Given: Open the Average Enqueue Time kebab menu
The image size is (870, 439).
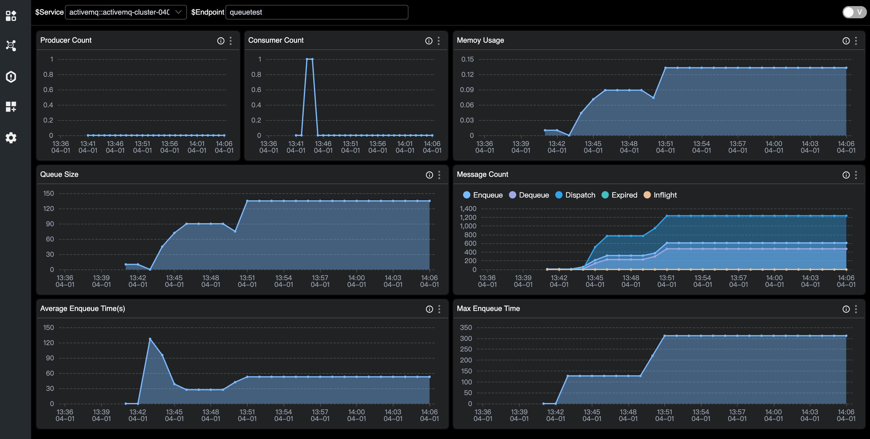Looking at the screenshot, I should pos(439,309).
